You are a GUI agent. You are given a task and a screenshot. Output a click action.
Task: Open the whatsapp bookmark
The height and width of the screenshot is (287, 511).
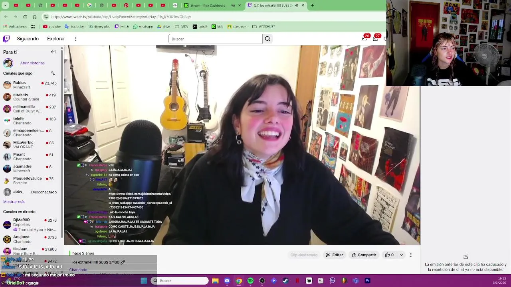143,27
